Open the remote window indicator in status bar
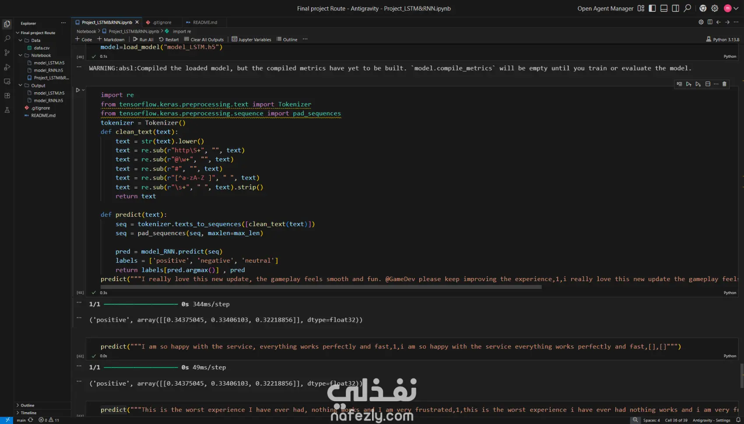Image resolution: width=744 pixels, height=424 pixels. [x=7, y=420]
